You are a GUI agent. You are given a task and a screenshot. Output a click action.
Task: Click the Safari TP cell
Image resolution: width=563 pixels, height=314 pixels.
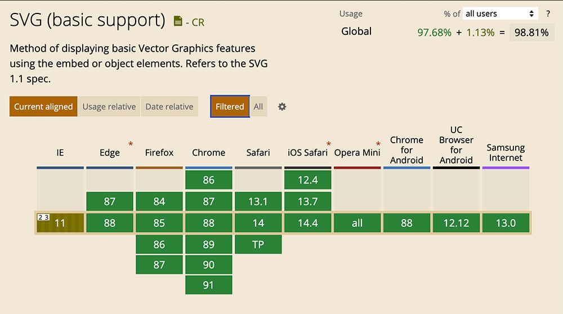coord(258,244)
